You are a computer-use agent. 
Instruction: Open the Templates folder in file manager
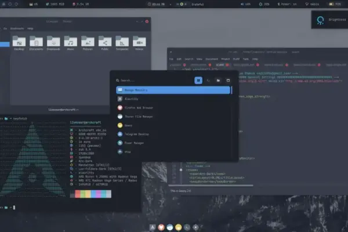pos(122,43)
